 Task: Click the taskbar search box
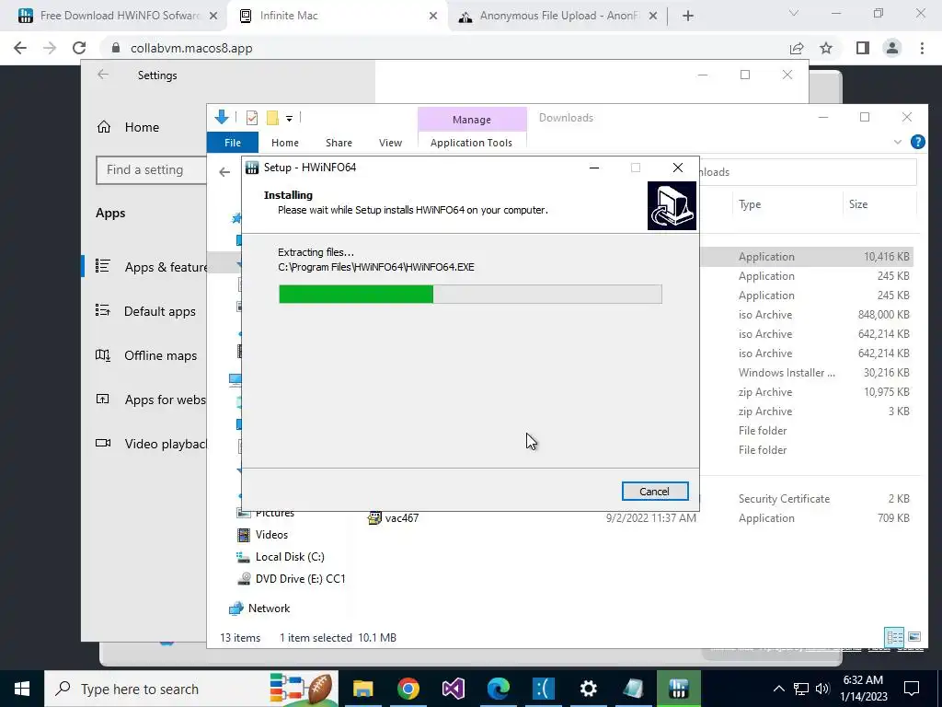tap(191, 689)
